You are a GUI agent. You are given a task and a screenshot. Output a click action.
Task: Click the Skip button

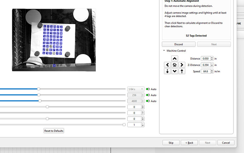(171, 143)
